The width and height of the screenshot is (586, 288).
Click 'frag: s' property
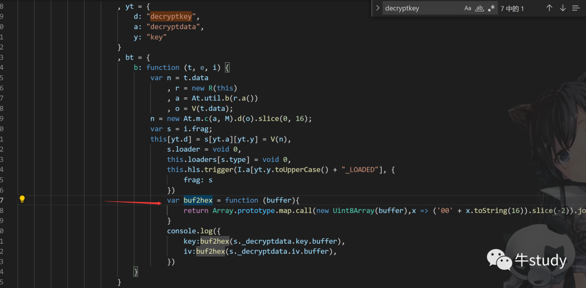pos(198,180)
